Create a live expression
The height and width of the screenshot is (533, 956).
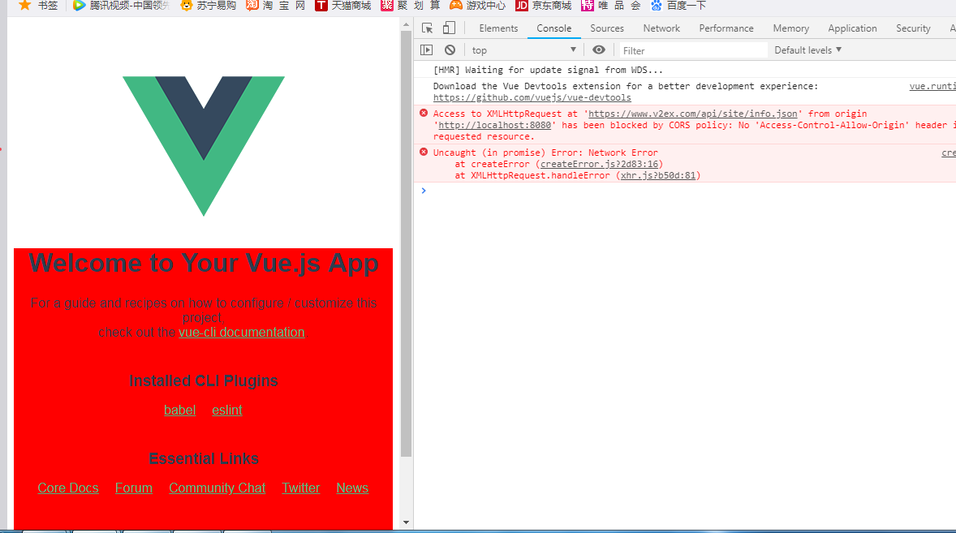598,49
